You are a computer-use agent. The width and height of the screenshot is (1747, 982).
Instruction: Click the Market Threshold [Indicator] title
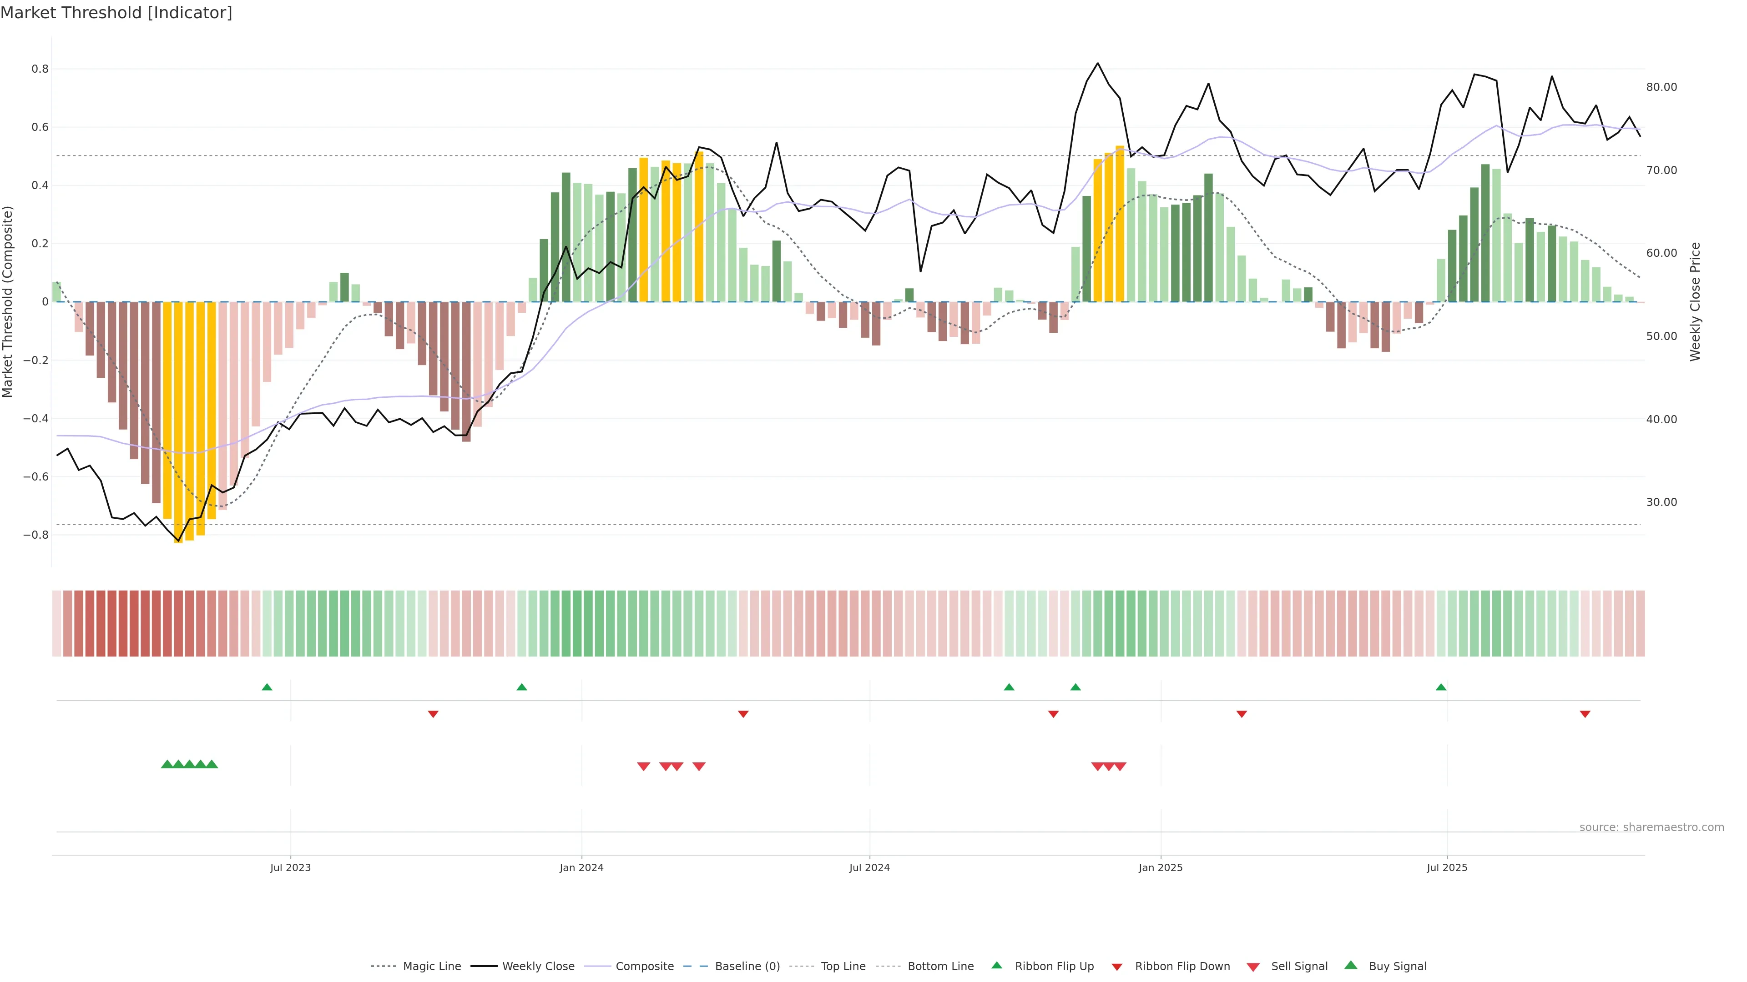(116, 13)
